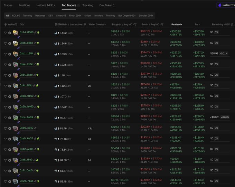Viewport: 235px width, 187px height.
Task: Sort by the Last Active column
Action: point(76,25)
